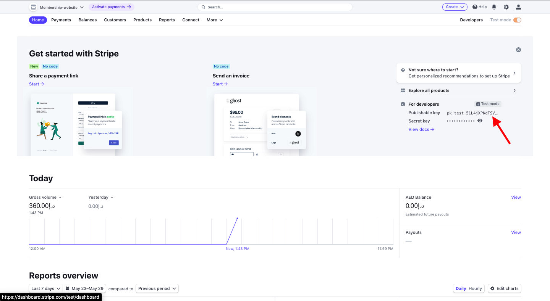Select the May 23–May 29 date range

tap(84, 288)
